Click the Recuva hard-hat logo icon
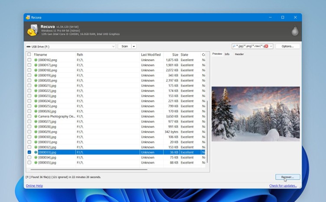Screen dimensions: 326x202 pyautogui.click(x=32, y=31)
